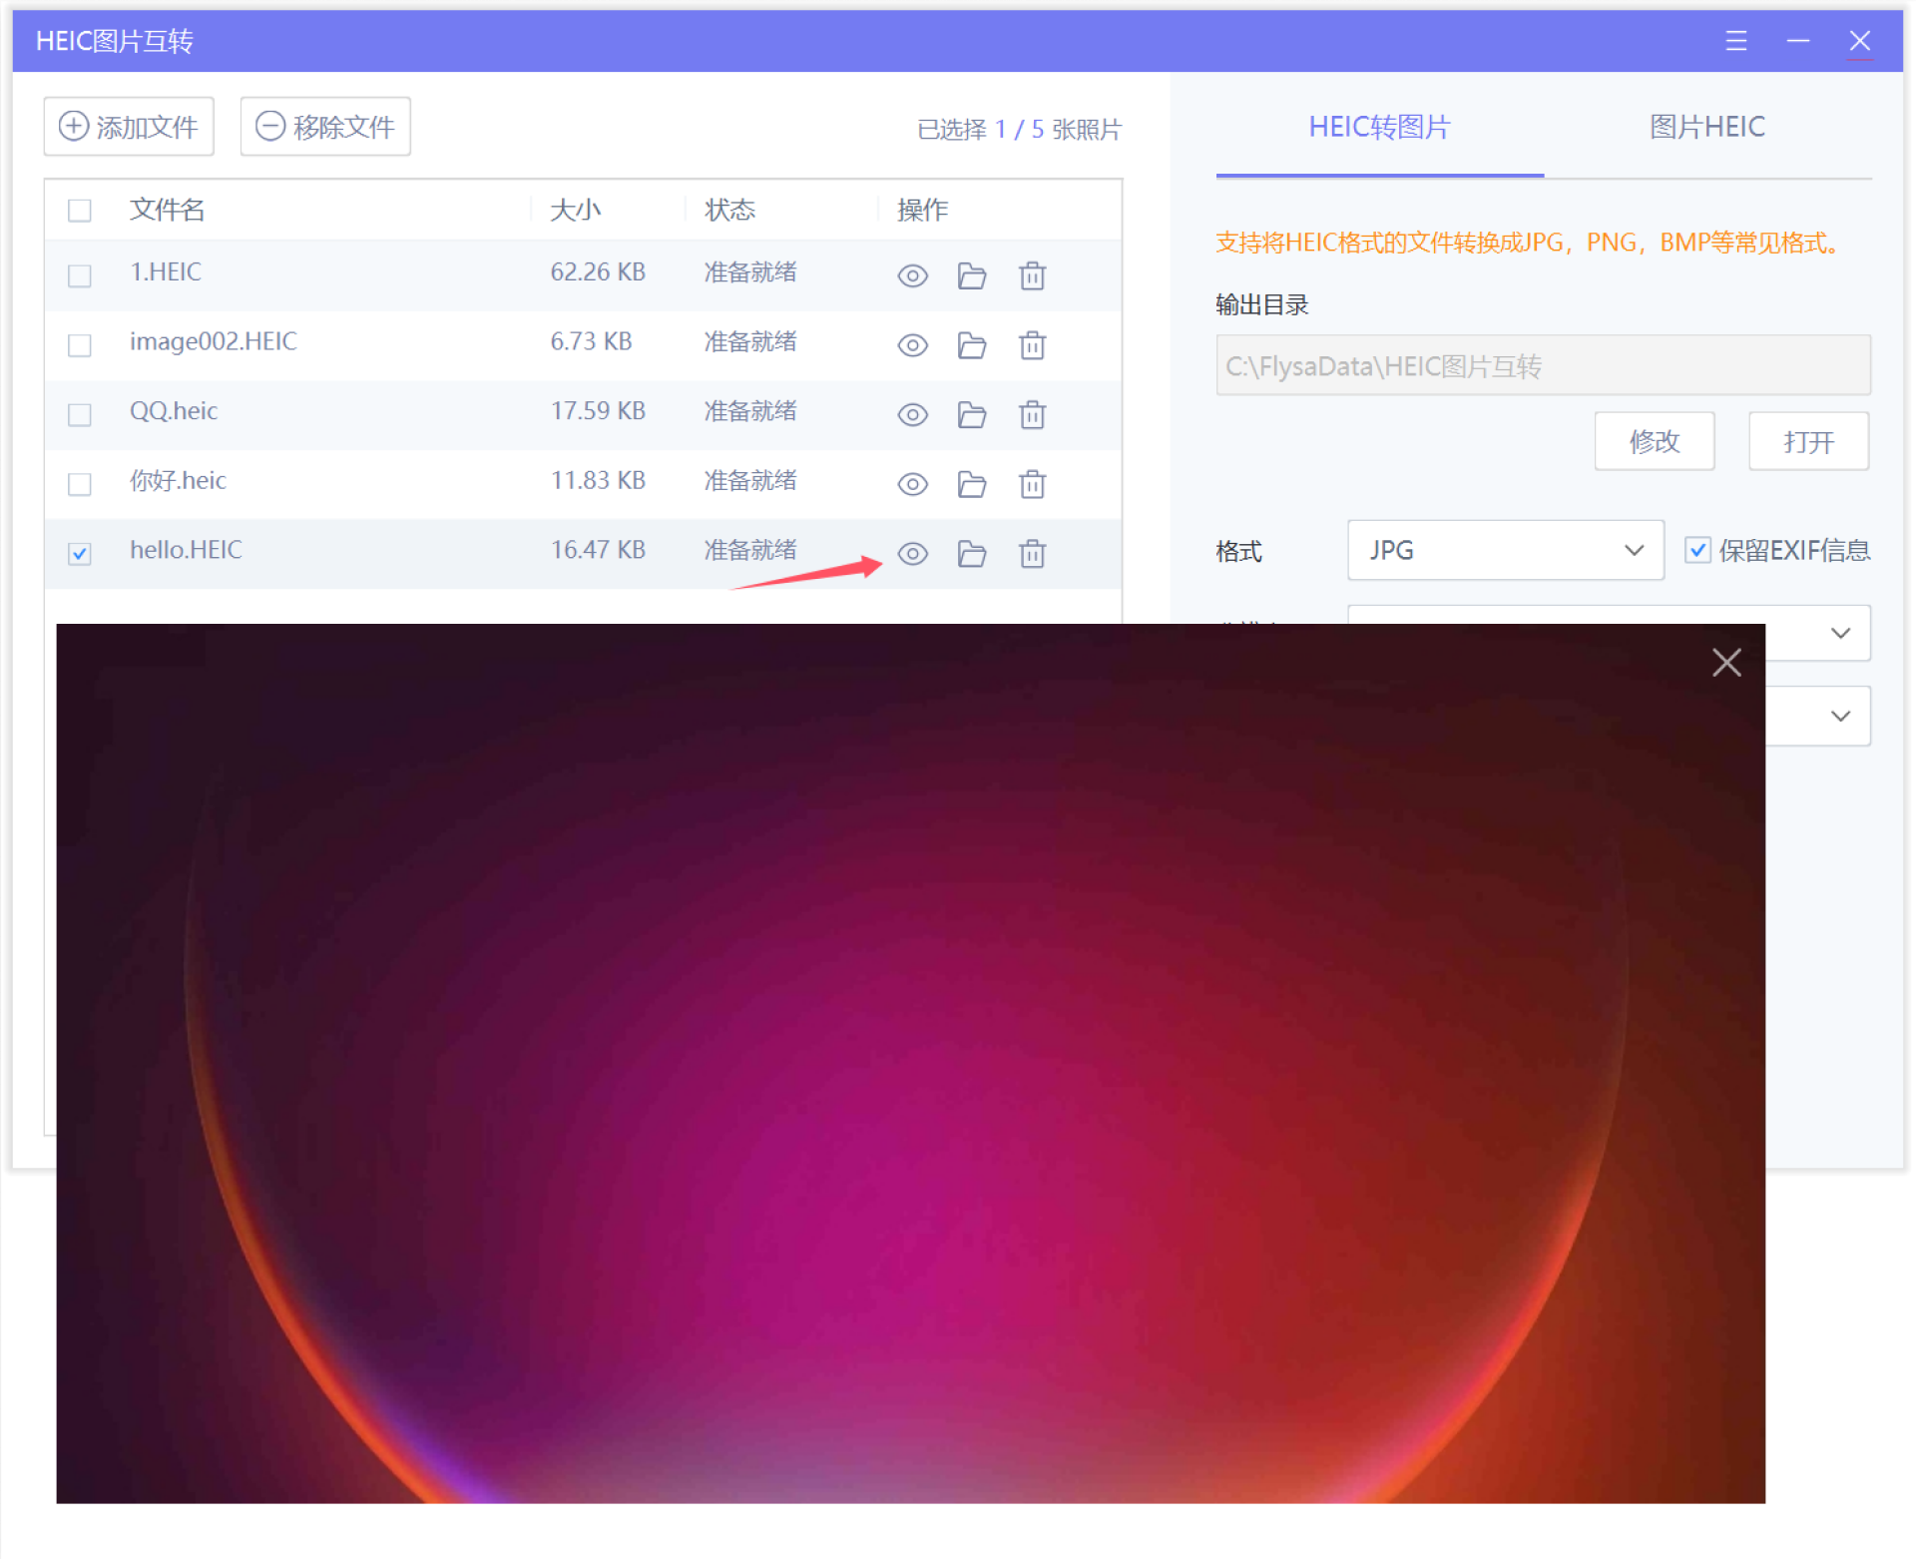The width and height of the screenshot is (1916, 1559).
Task: Click file name hello.HEIC
Action: 186,550
